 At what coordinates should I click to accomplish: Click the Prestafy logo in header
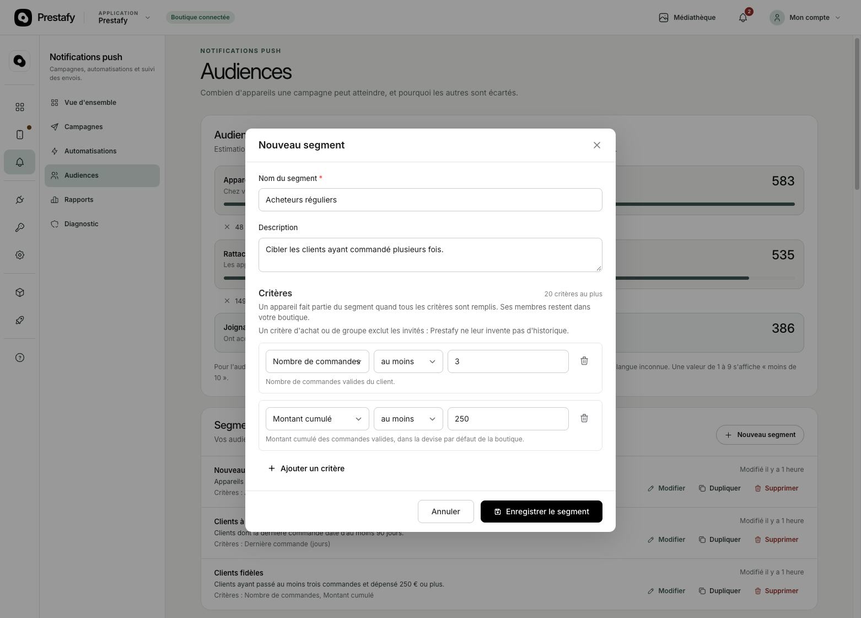point(45,18)
